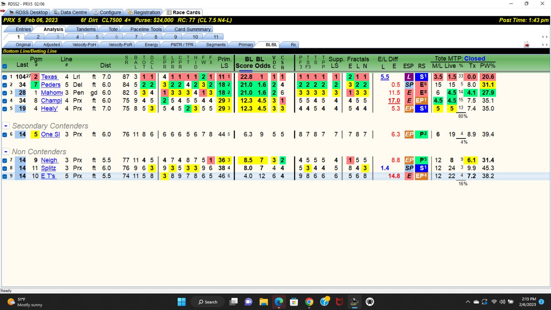Viewport: 551px width, 310px height.
Task: Open Google Chrome from the taskbar
Action: [309, 302]
